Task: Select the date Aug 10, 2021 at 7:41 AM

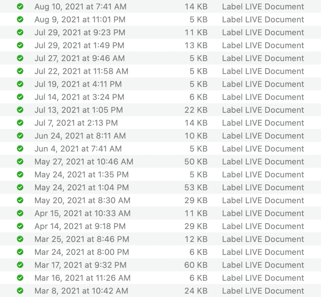Action: pos(81,7)
